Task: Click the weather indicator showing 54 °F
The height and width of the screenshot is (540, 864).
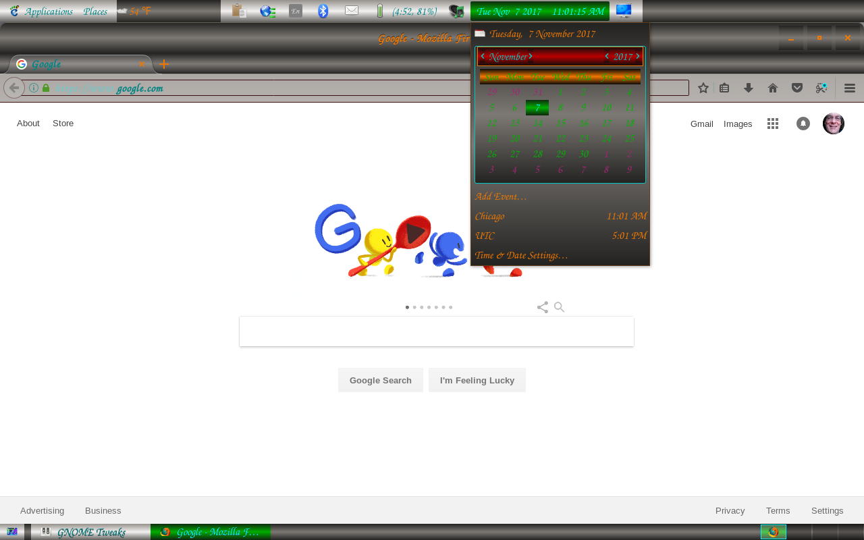Action: [x=134, y=11]
